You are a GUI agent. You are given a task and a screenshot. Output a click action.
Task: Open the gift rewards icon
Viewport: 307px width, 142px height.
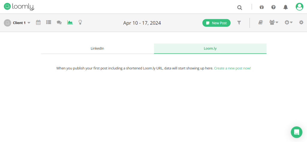pos(261,7)
